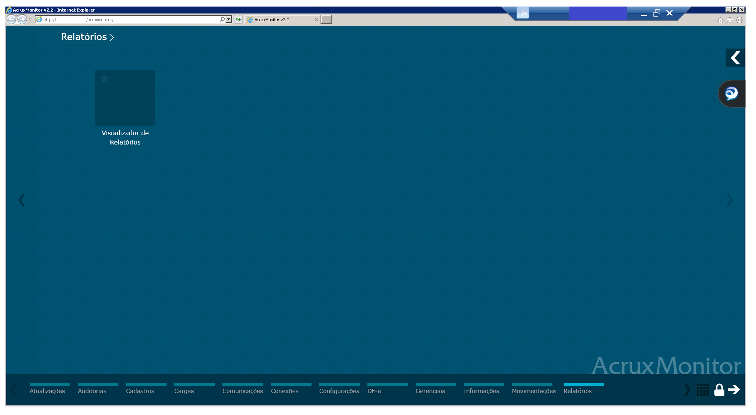Log out using the right arrow icon
Viewport: 756px width, 415px height.
coord(734,390)
